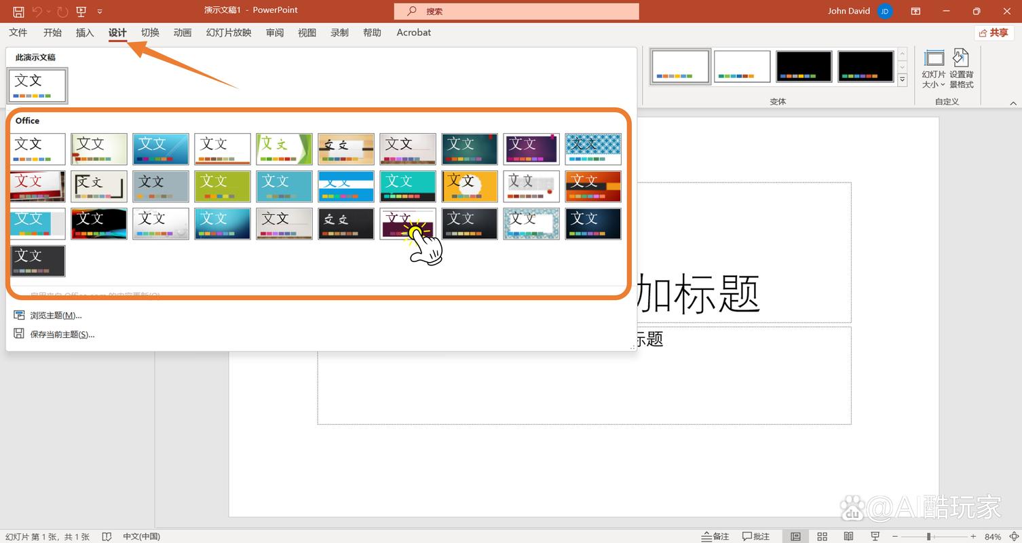
Task: Apply the dark gray theme in last row
Action: (x=37, y=261)
